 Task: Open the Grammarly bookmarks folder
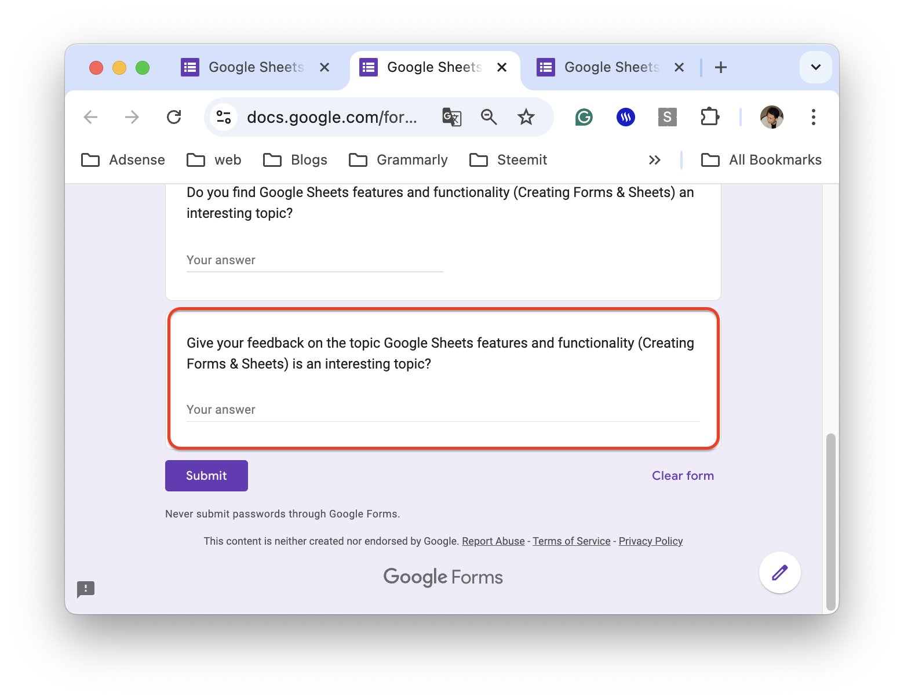click(398, 160)
